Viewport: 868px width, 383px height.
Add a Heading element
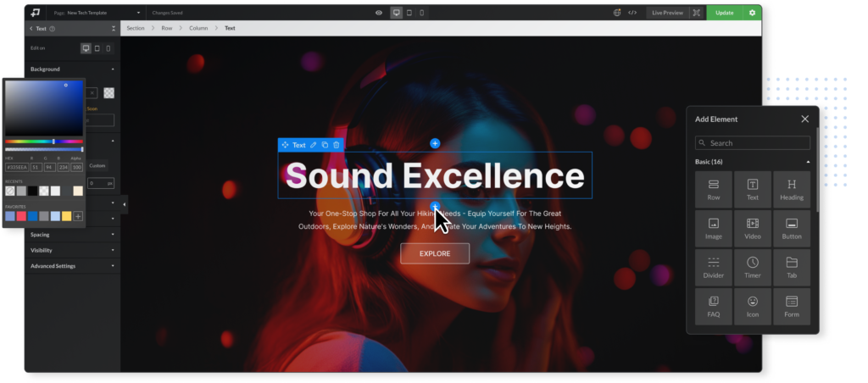(x=792, y=189)
